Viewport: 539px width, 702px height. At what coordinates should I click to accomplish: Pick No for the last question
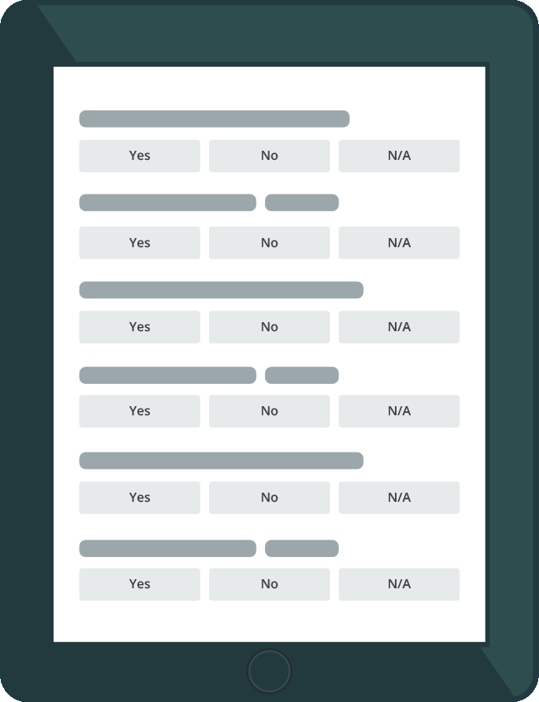coord(269,584)
